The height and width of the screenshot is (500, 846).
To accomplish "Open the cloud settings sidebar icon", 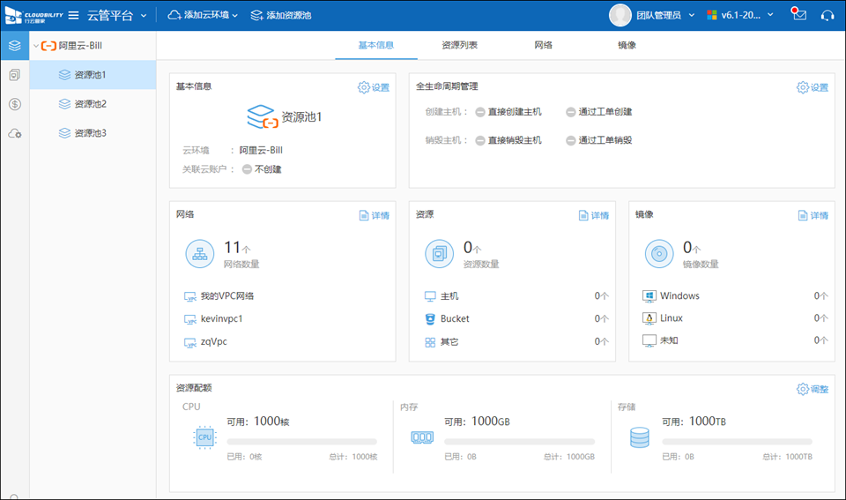I will point(14,133).
